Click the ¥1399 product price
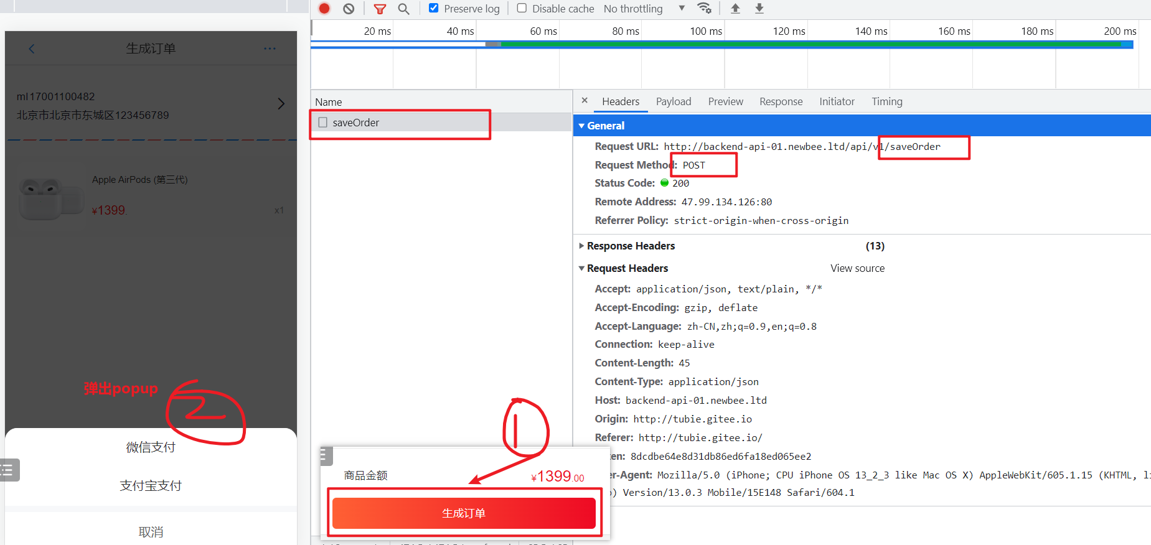This screenshot has height=545, width=1151. pyautogui.click(x=108, y=210)
